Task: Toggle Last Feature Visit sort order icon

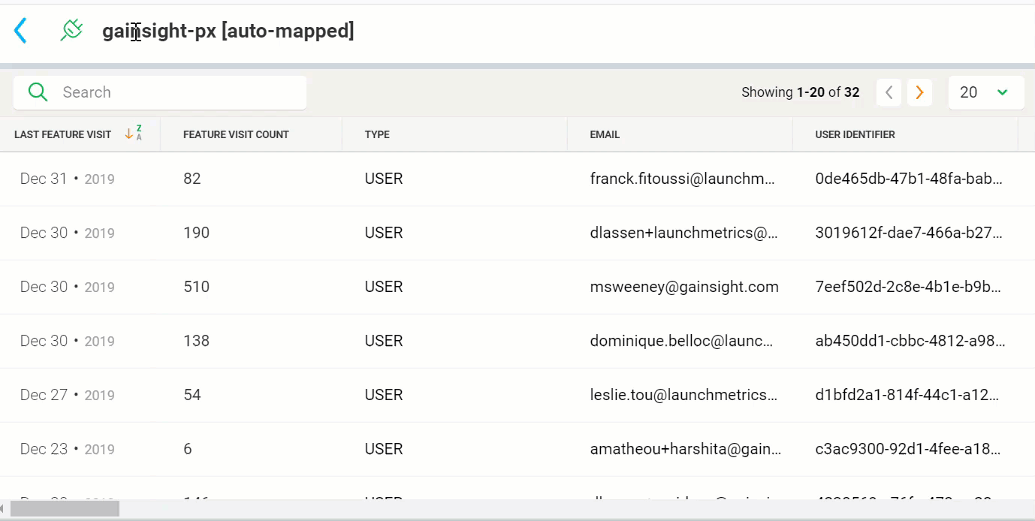Action: (134, 134)
